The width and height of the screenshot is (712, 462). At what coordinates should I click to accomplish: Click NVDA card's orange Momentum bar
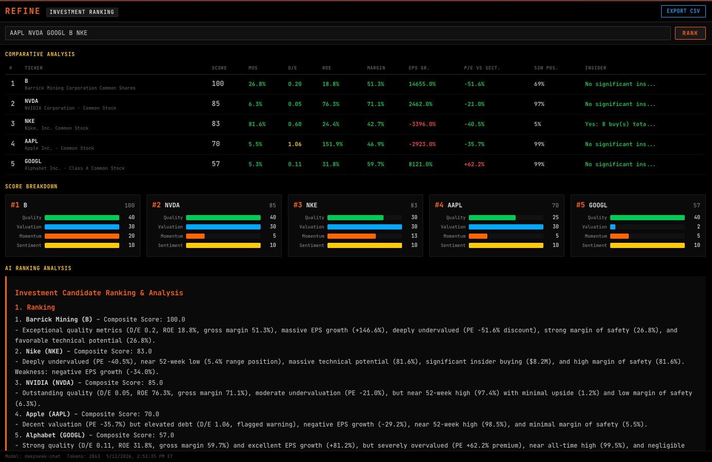(x=195, y=236)
